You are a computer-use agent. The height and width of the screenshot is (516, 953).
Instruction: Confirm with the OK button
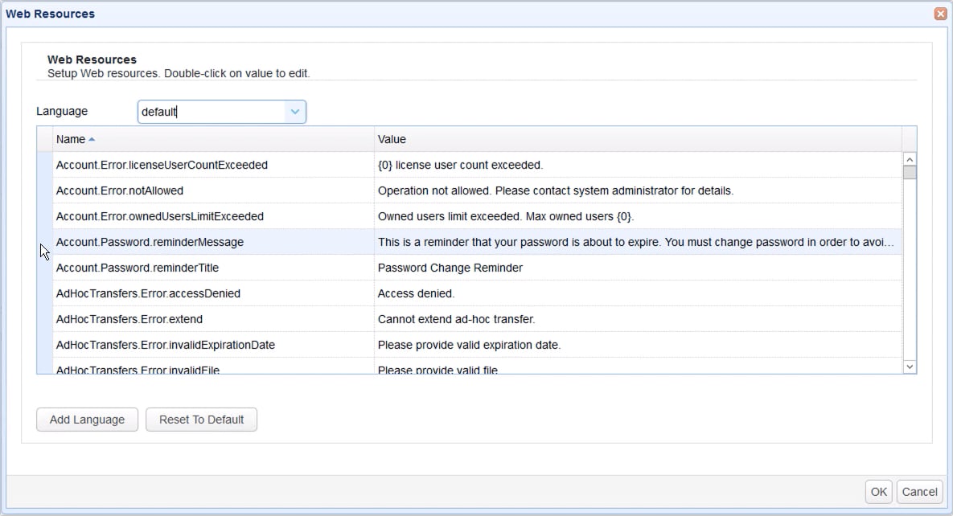coord(877,491)
